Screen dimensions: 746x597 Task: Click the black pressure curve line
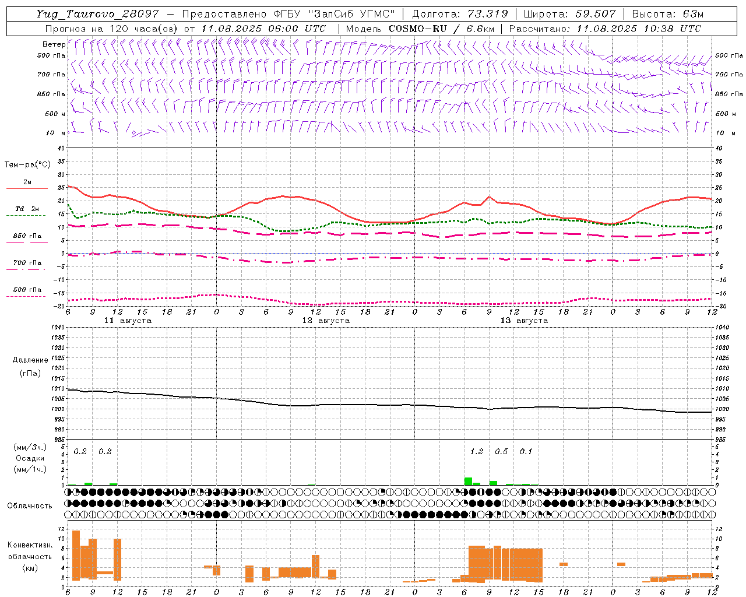point(389,405)
